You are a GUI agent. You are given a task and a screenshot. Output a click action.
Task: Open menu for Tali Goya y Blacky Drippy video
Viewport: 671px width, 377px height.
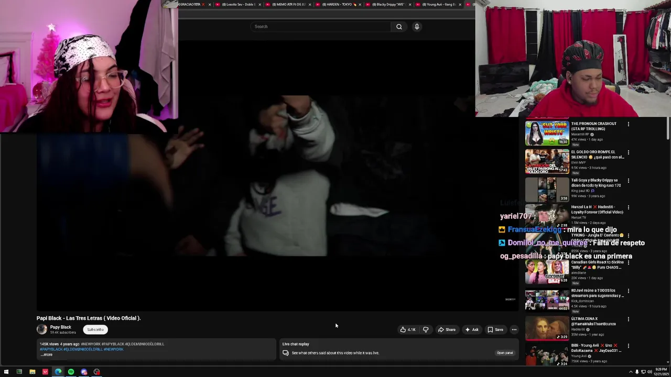[629, 181]
